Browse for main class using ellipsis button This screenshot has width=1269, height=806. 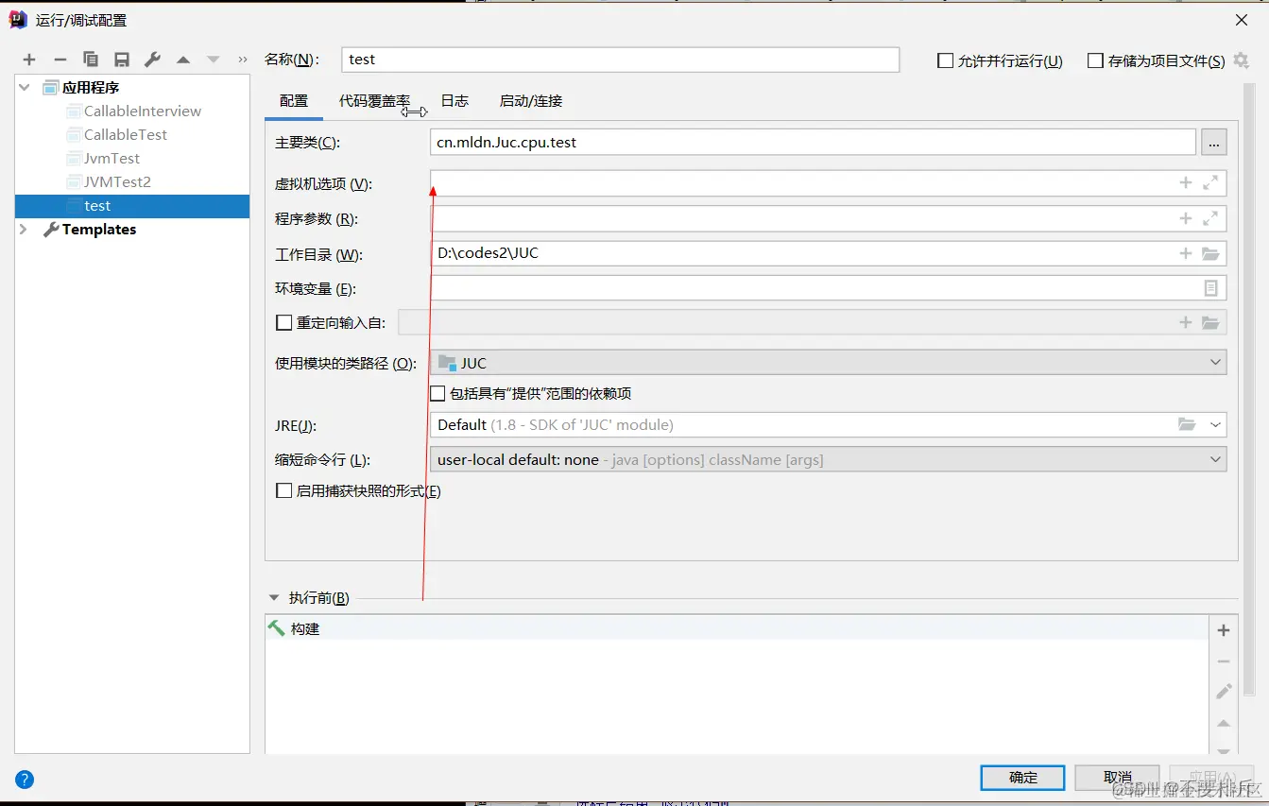1214,143
